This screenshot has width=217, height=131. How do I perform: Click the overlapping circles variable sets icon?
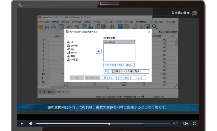pos(141,27)
